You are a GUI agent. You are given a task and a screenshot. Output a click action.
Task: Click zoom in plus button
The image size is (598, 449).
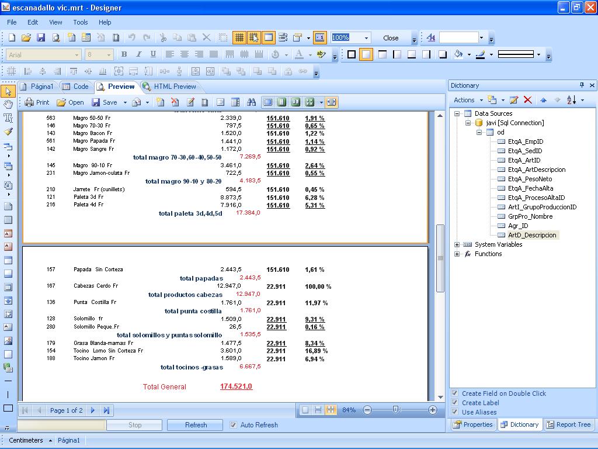(x=433, y=410)
